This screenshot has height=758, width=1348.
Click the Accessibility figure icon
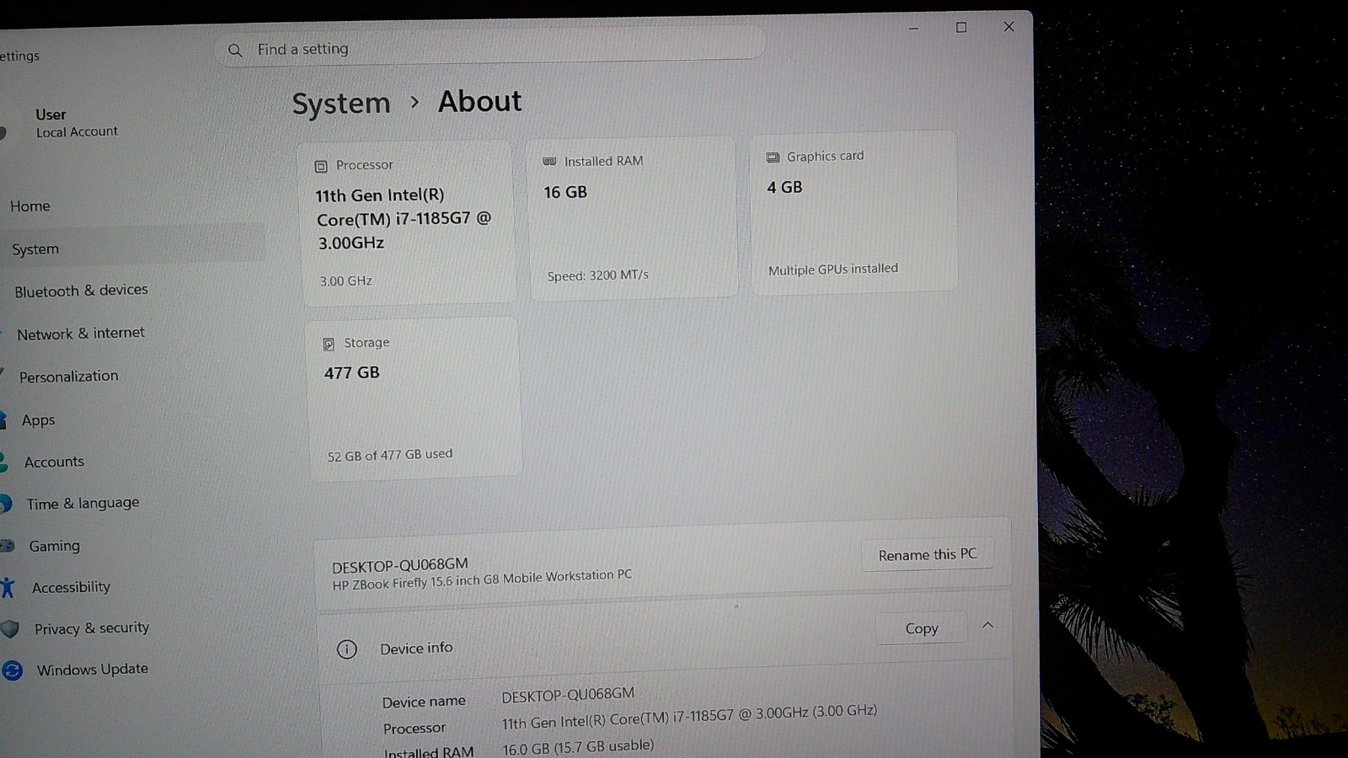8,588
